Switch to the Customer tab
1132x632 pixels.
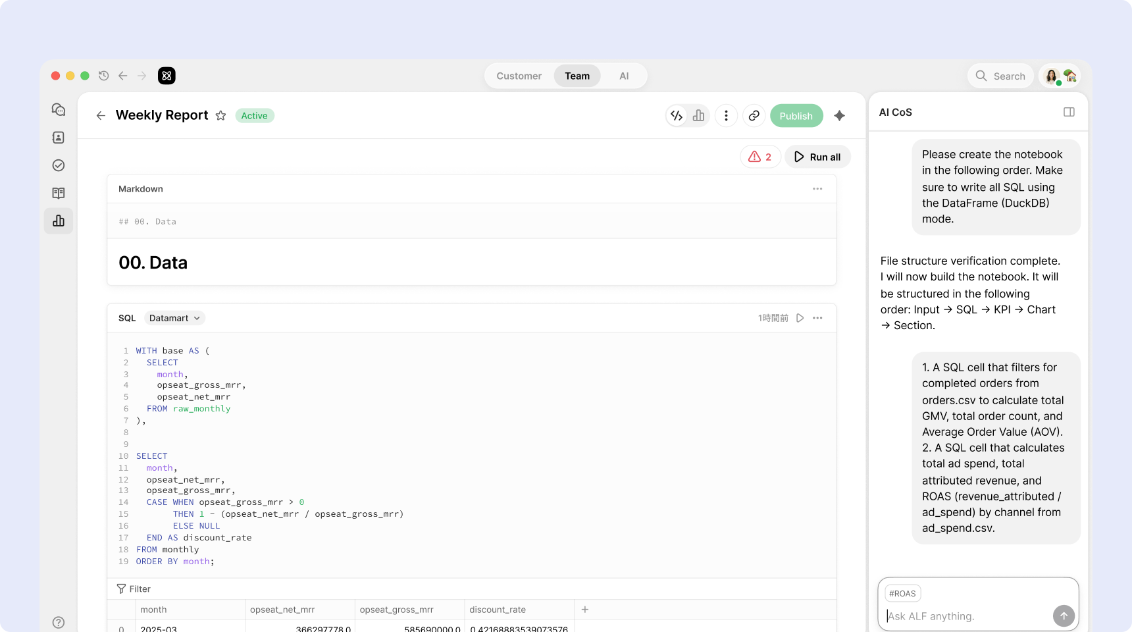[519, 76]
